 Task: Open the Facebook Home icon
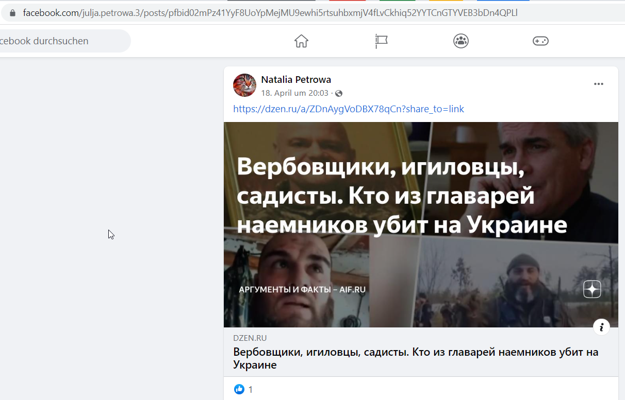[x=301, y=41]
